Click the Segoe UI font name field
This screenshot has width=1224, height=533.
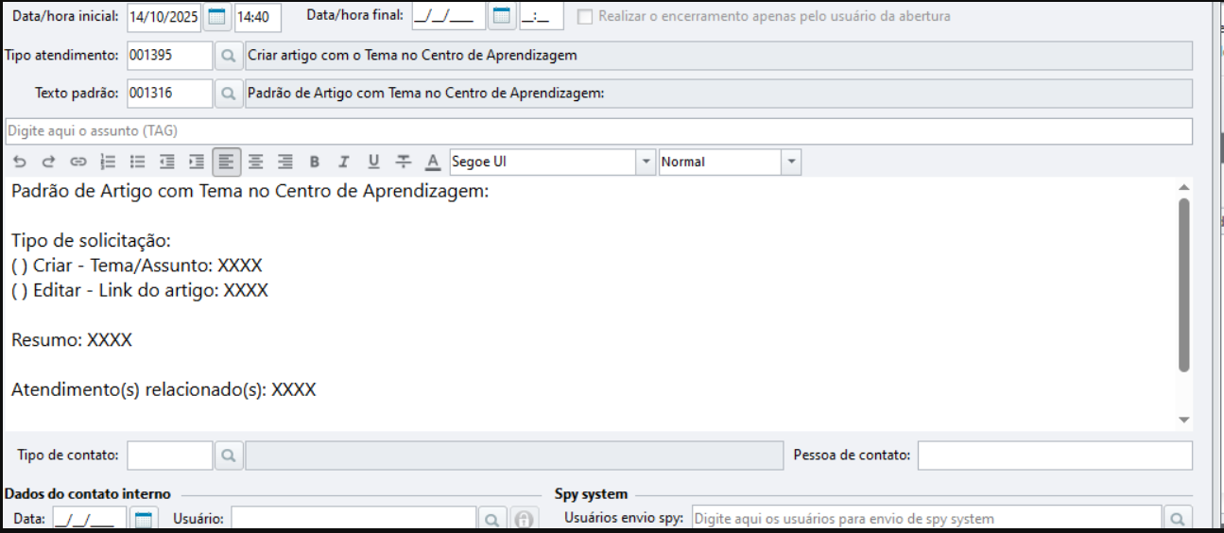coord(543,162)
